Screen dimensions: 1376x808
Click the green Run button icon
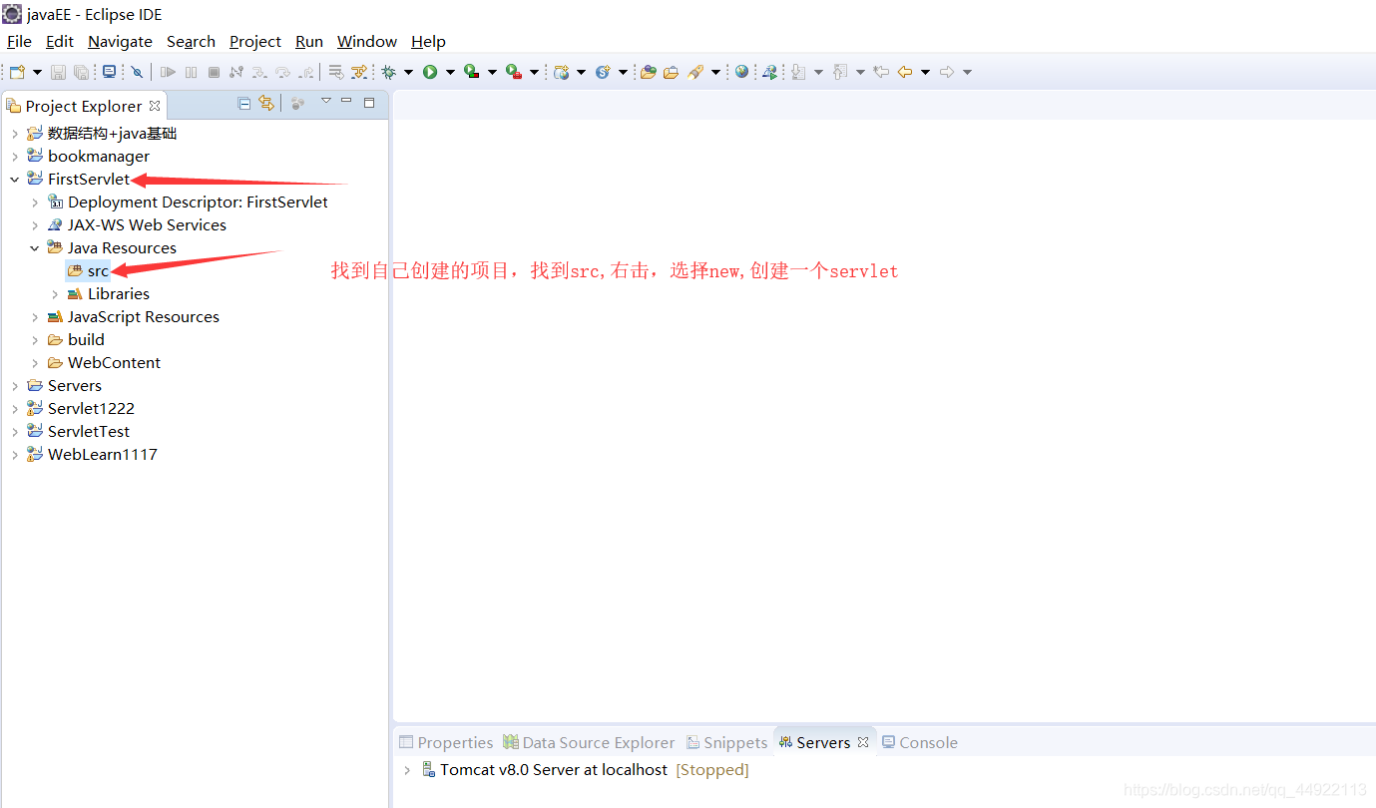tap(430, 72)
